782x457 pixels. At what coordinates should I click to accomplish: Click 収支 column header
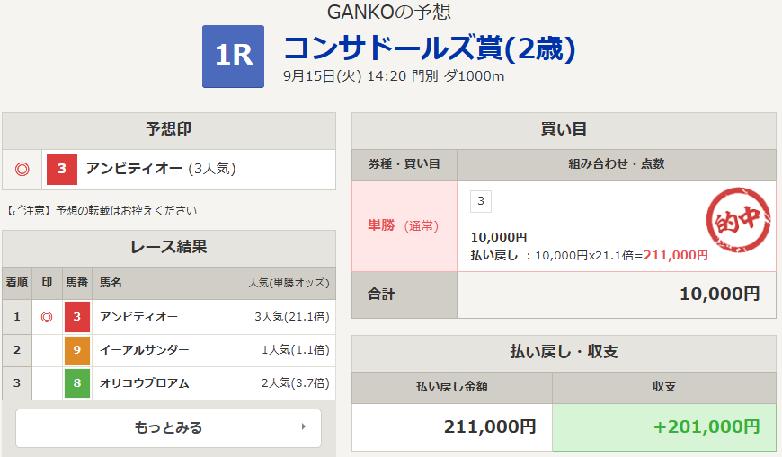[664, 387]
